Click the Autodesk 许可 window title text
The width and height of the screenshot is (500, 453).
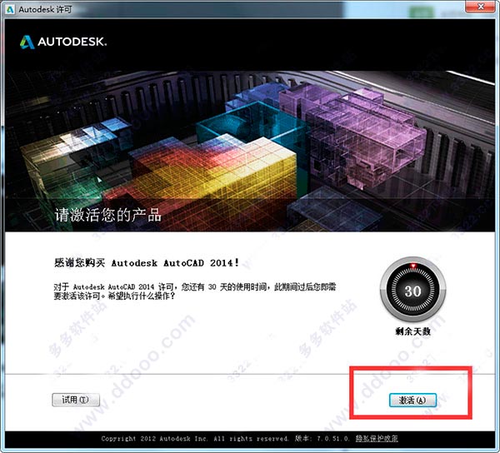tap(45, 9)
